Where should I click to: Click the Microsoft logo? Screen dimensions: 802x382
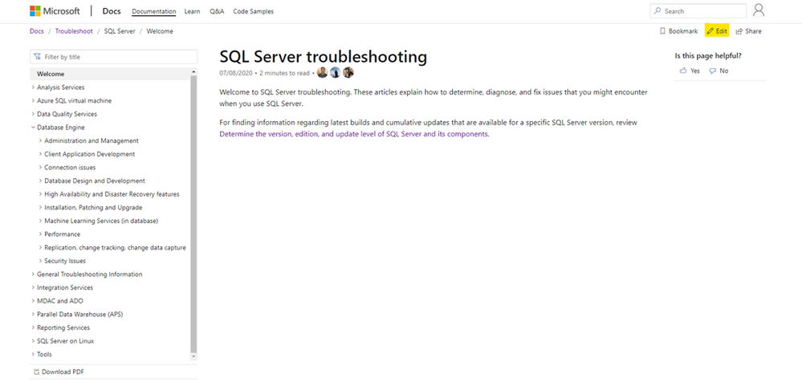55,11
